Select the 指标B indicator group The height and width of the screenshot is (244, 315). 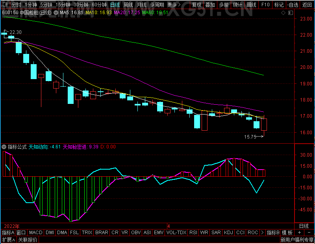click(x=273, y=233)
